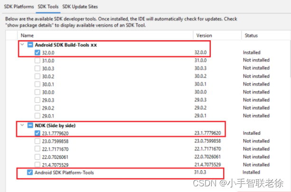Click the 23.0.7599858 row name

(x=56, y=141)
